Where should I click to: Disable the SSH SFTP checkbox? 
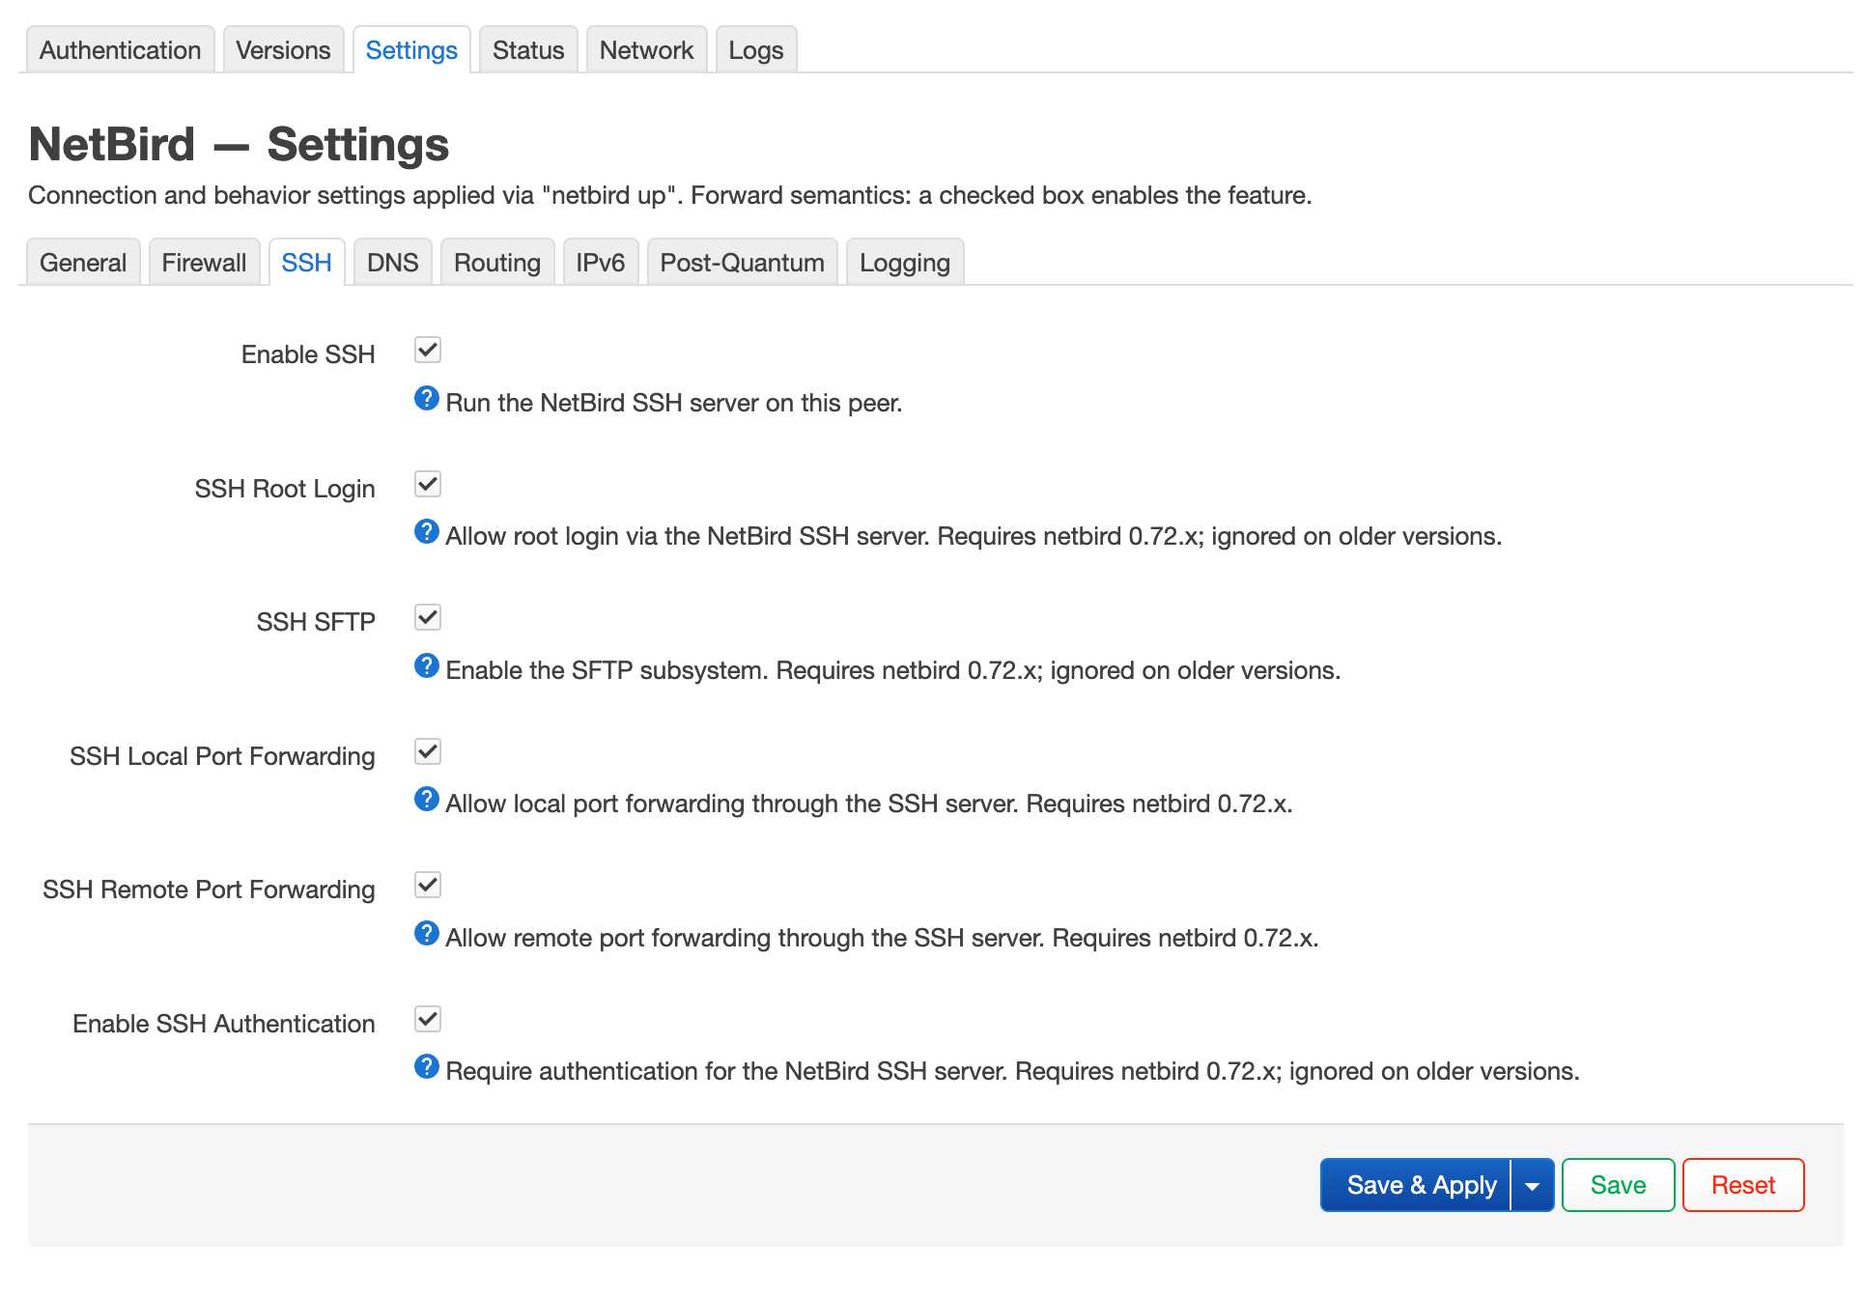428,617
